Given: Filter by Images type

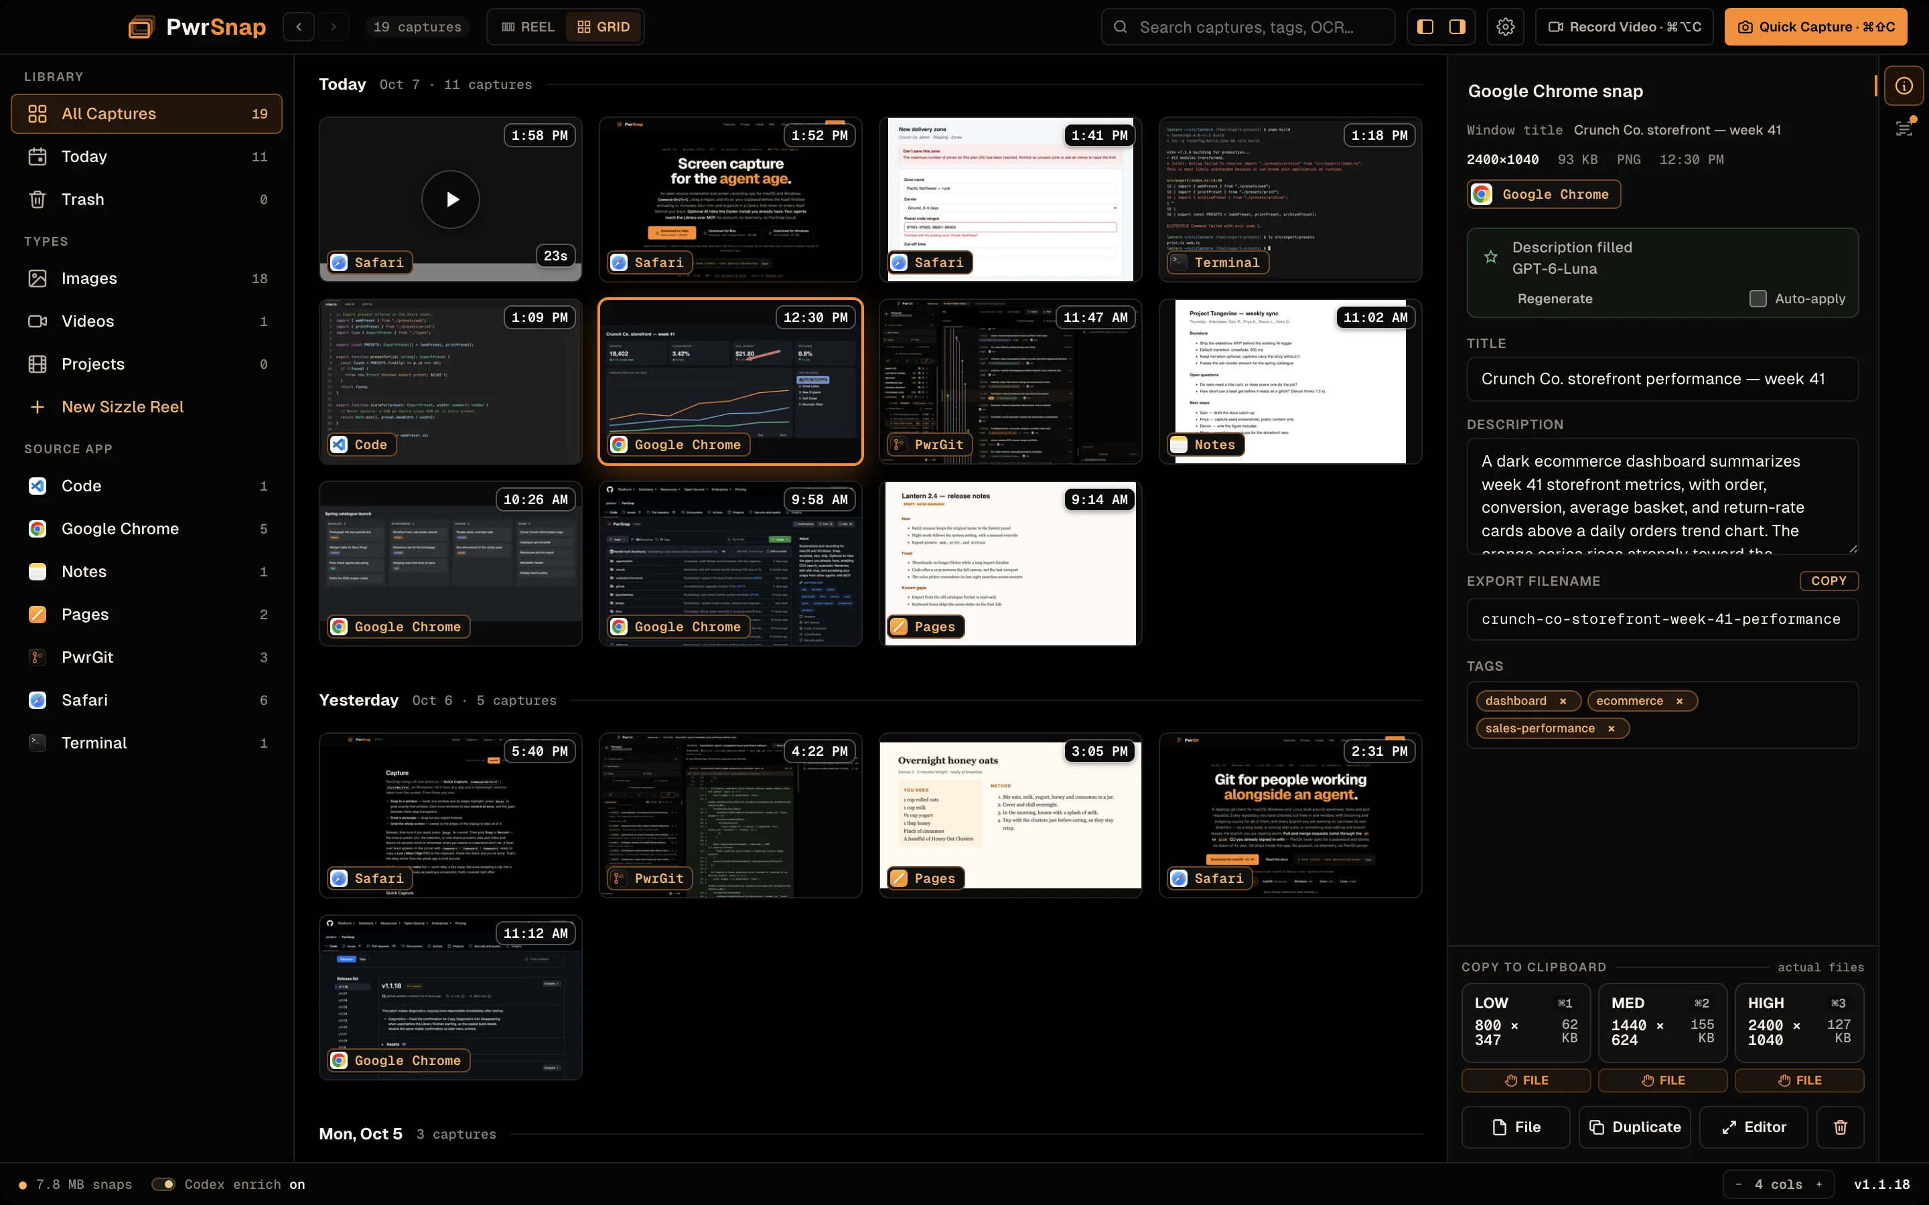Looking at the screenshot, I should pyautogui.click(x=147, y=278).
